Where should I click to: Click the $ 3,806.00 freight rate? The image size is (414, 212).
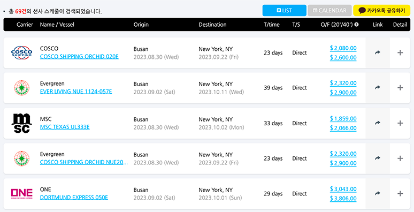coord(343,199)
